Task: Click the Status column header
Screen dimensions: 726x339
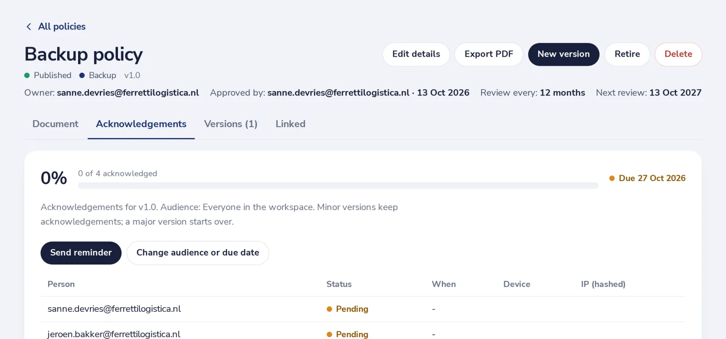Action: pos(339,284)
